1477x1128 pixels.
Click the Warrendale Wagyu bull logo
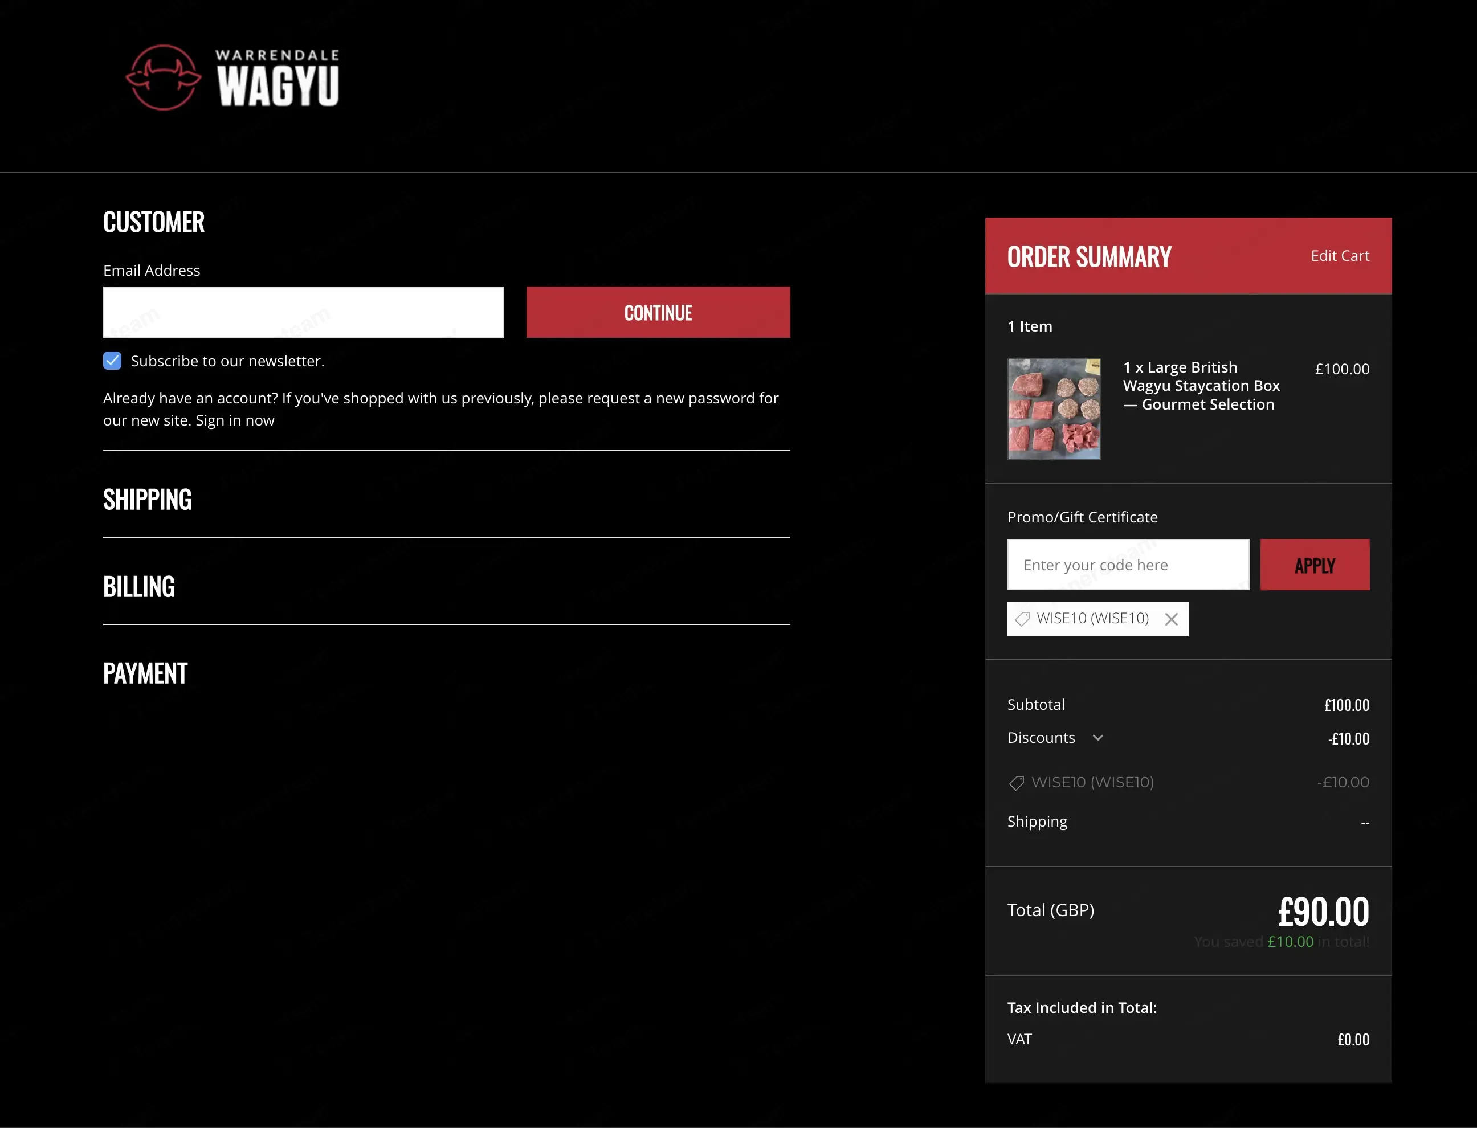[x=163, y=77]
